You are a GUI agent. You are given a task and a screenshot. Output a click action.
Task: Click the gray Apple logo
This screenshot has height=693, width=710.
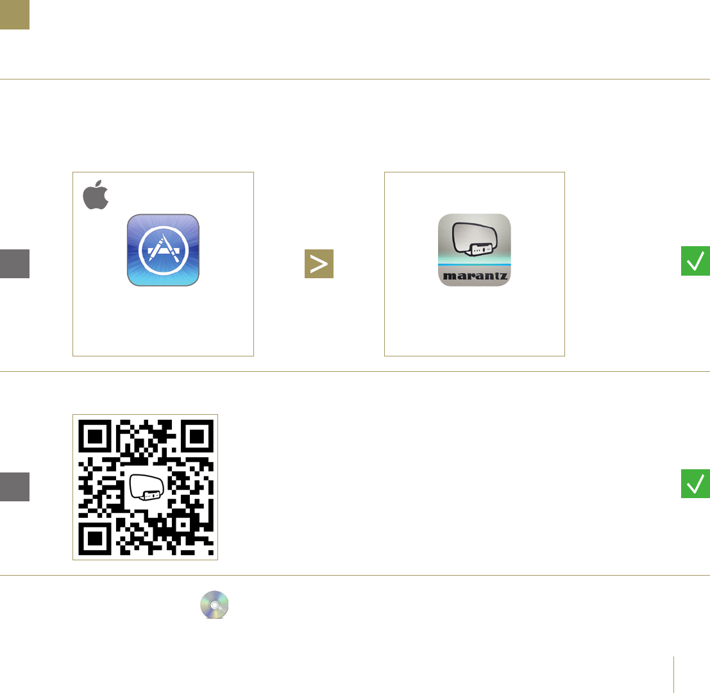[96, 195]
